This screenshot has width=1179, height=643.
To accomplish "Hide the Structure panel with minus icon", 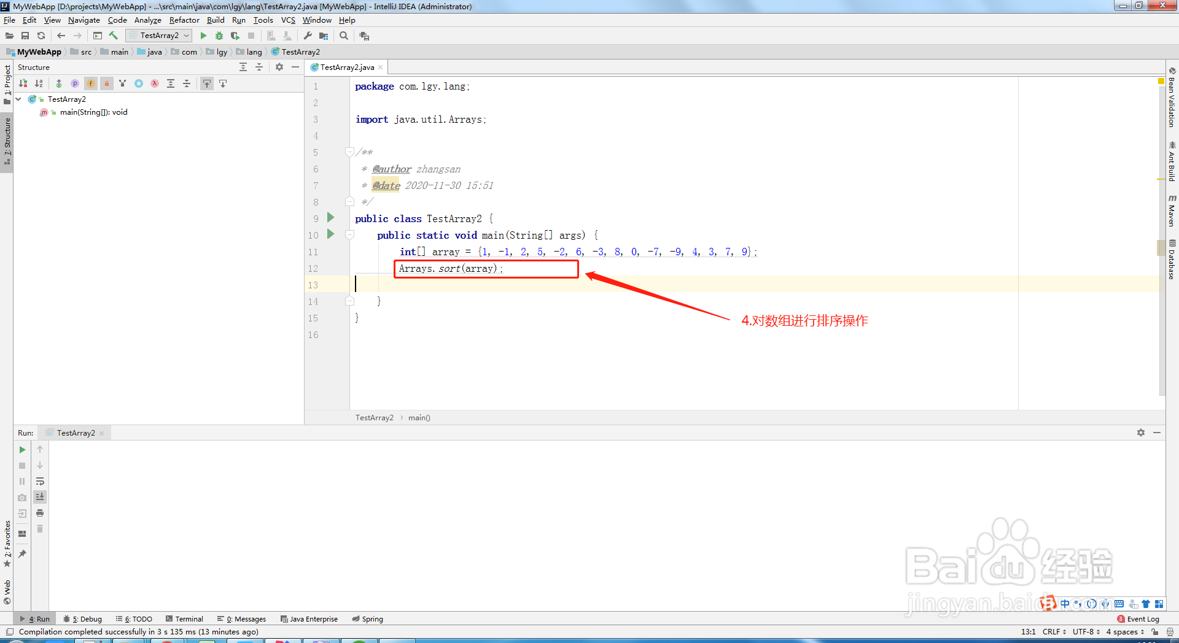I will tap(295, 67).
